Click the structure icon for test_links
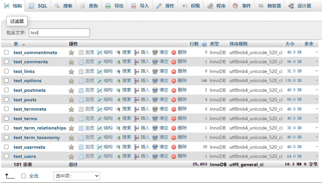This screenshot has width=322, height=183. click(99, 71)
